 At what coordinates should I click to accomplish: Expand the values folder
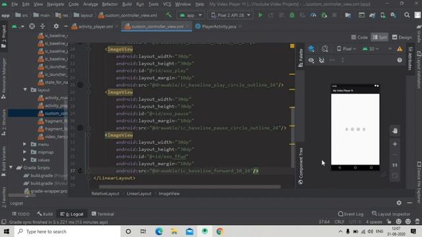(25, 160)
